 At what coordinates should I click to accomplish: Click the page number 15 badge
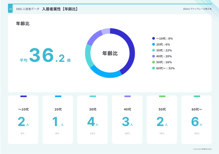click(x=10, y=9)
